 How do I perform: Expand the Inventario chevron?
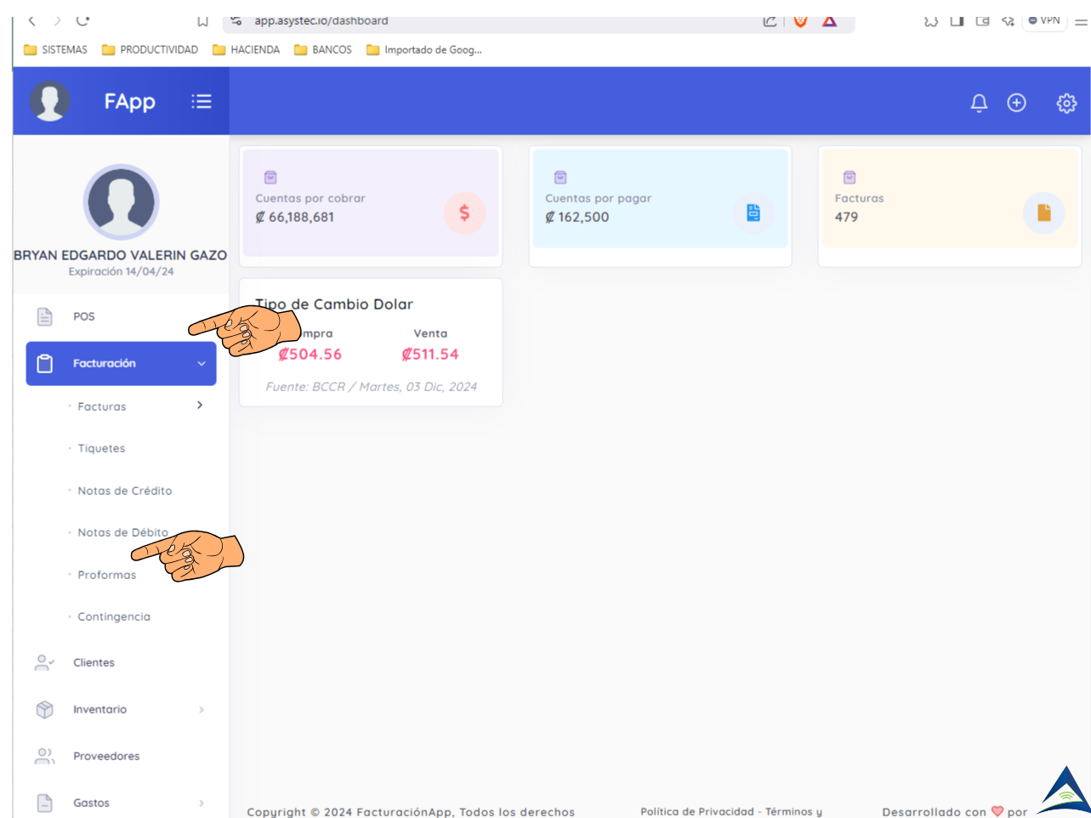click(202, 709)
